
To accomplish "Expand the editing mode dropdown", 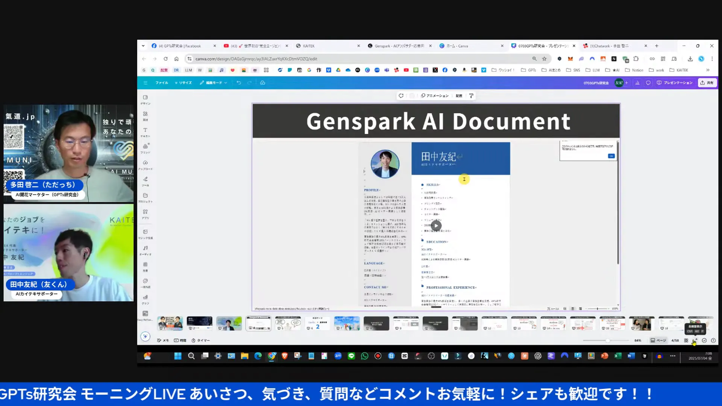I will (214, 83).
